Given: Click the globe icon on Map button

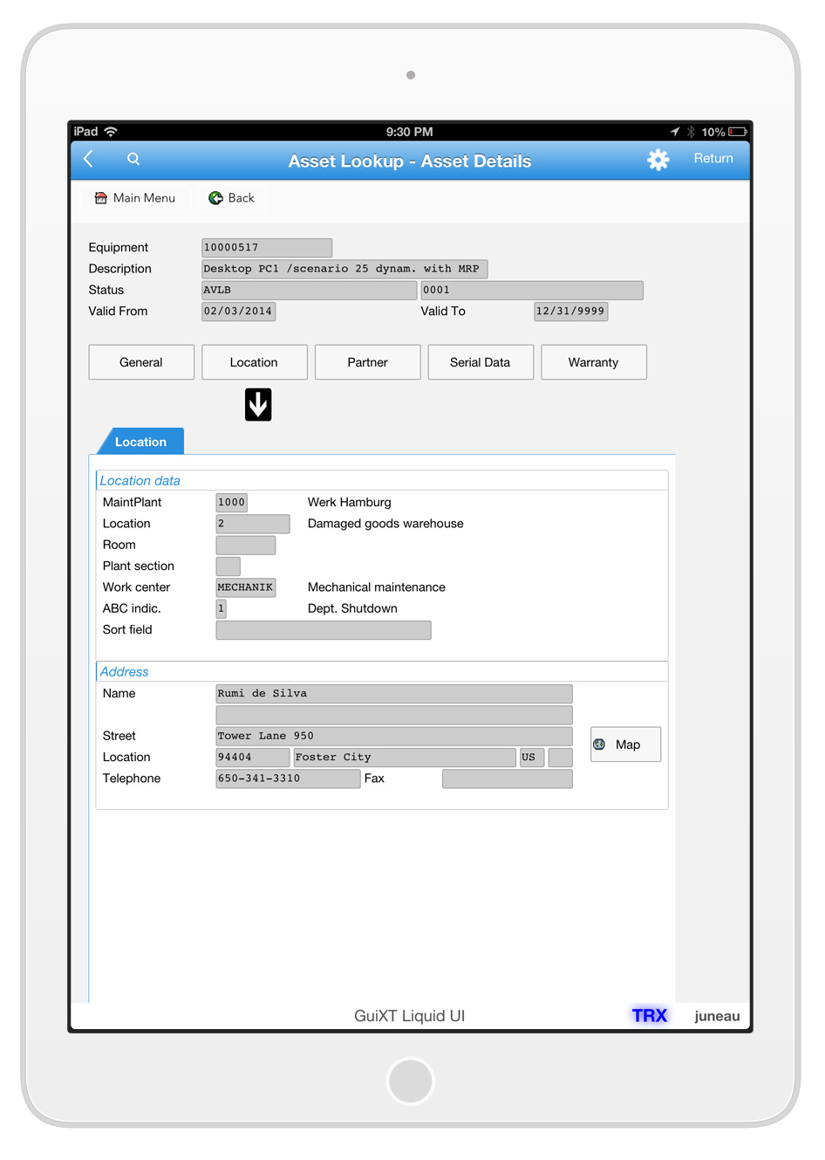Looking at the screenshot, I should coord(600,745).
